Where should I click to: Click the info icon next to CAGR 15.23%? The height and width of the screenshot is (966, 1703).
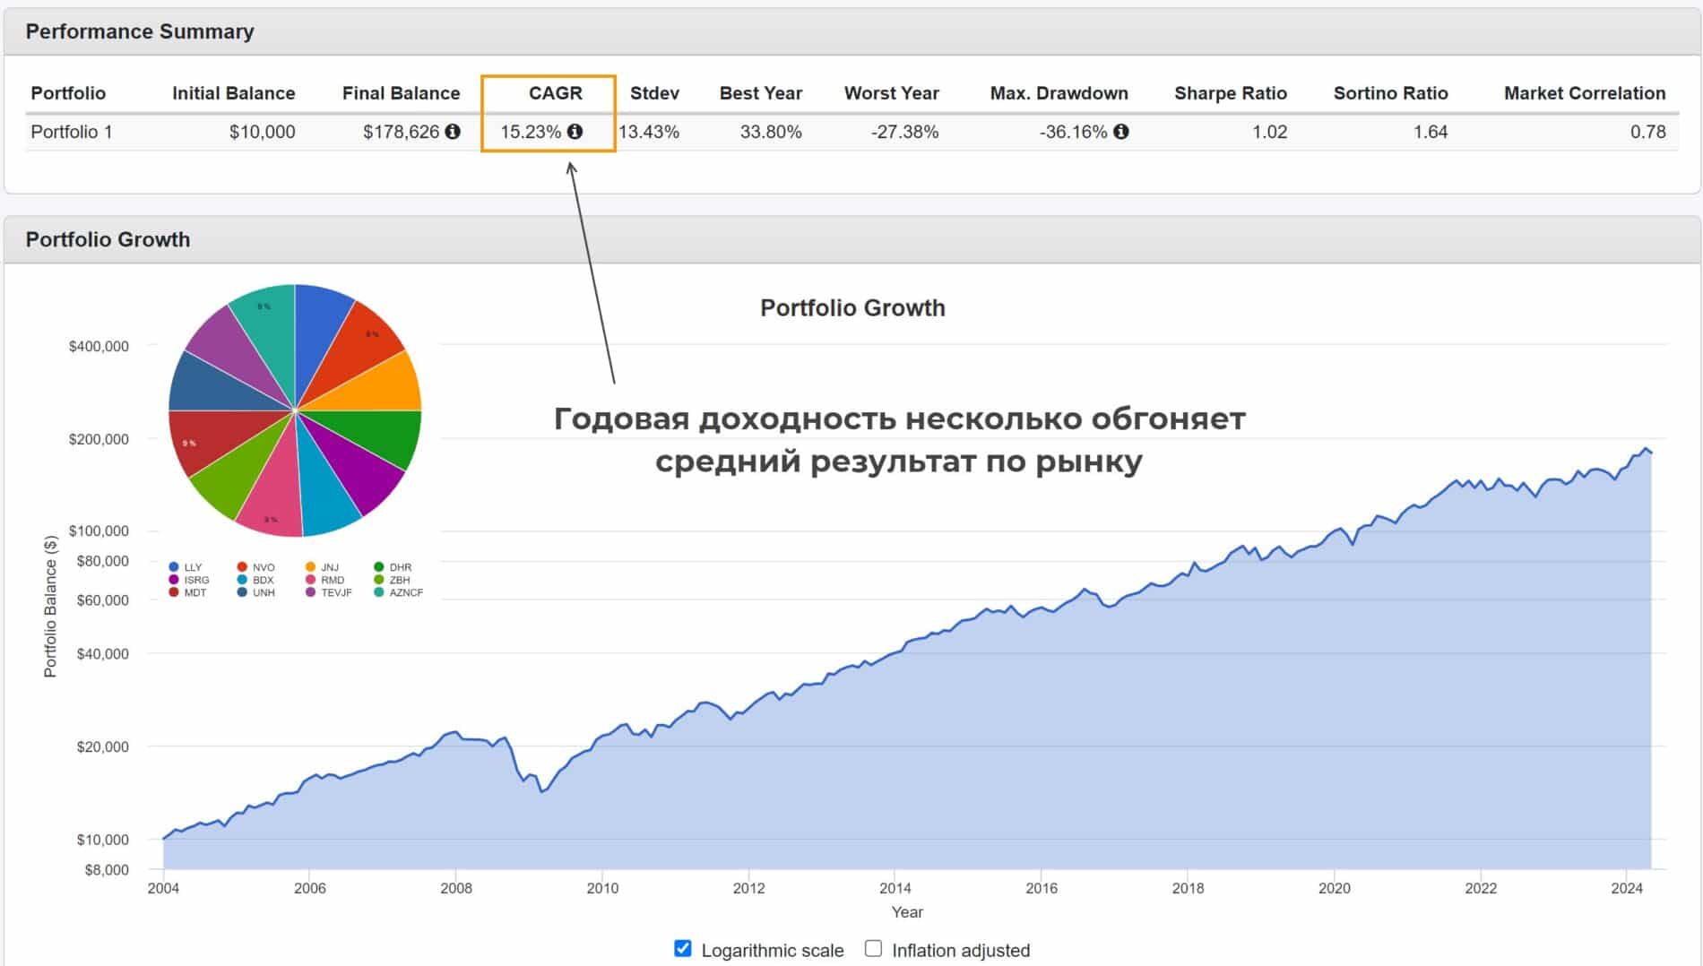pyautogui.click(x=575, y=132)
